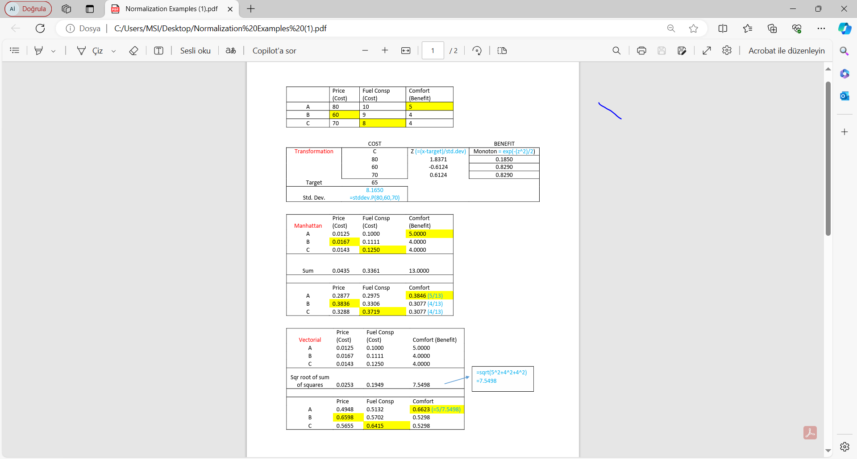Click the red Transformation label
This screenshot has height=459, width=857.
[314, 152]
